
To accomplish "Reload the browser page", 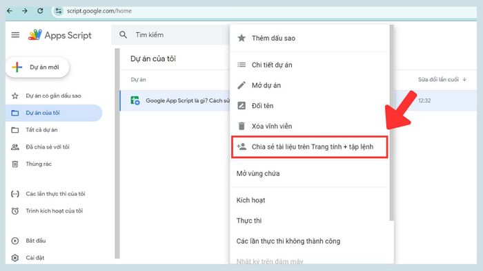I will (x=40, y=11).
